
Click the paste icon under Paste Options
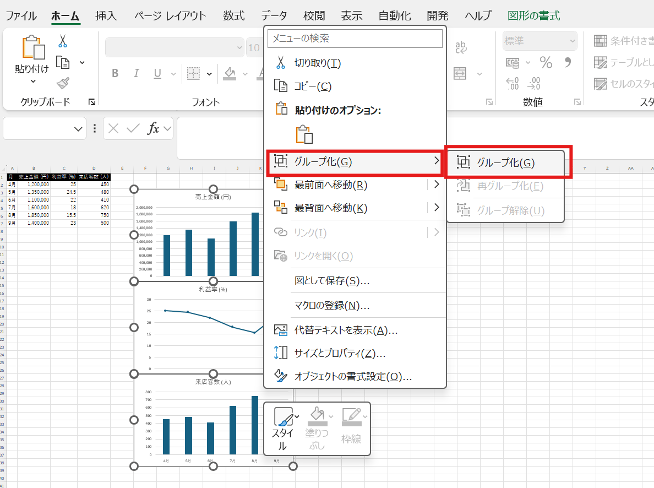[304, 135]
